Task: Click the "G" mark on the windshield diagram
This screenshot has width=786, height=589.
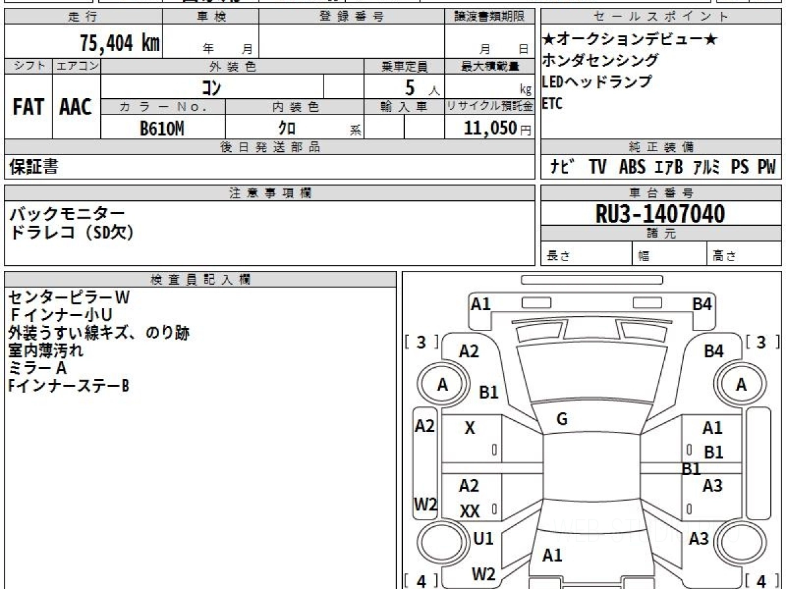Action: [561, 419]
